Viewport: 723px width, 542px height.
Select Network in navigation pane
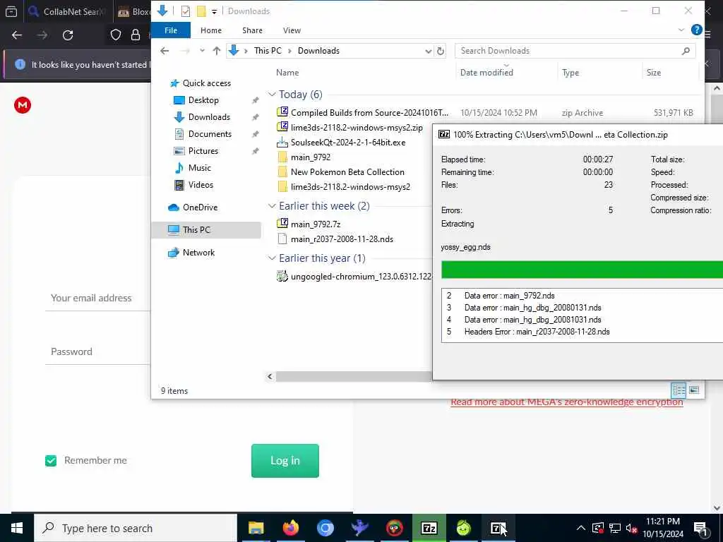[198, 253]
